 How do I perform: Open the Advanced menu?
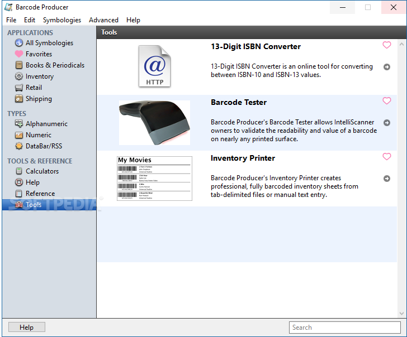[103, 20]
